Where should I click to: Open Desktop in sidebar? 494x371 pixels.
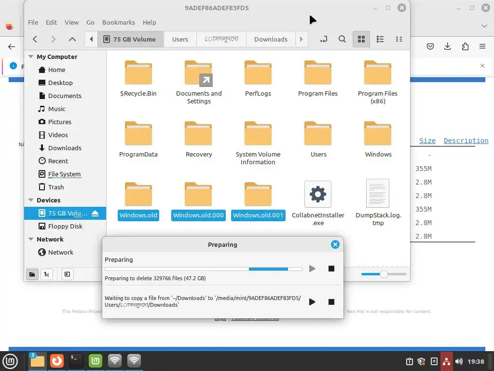(65, 83)
